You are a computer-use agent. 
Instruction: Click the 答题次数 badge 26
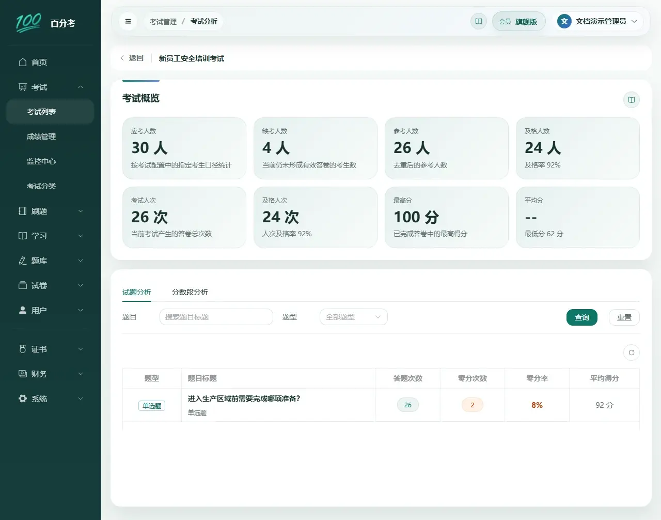click(408, 405)
